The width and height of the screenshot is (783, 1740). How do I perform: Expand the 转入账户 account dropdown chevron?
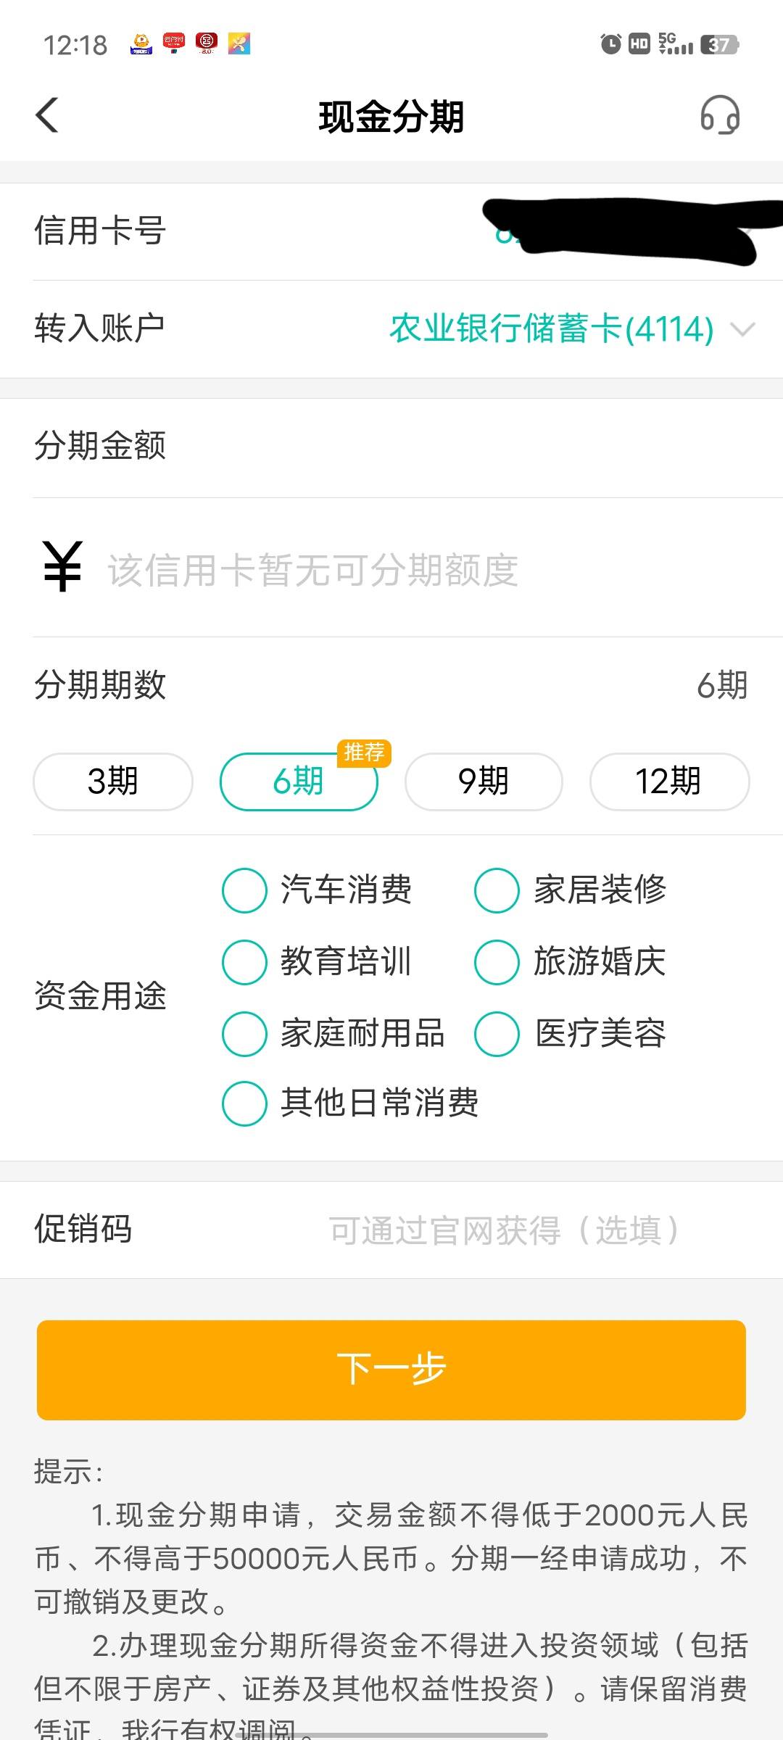click(x=742, y=330)
